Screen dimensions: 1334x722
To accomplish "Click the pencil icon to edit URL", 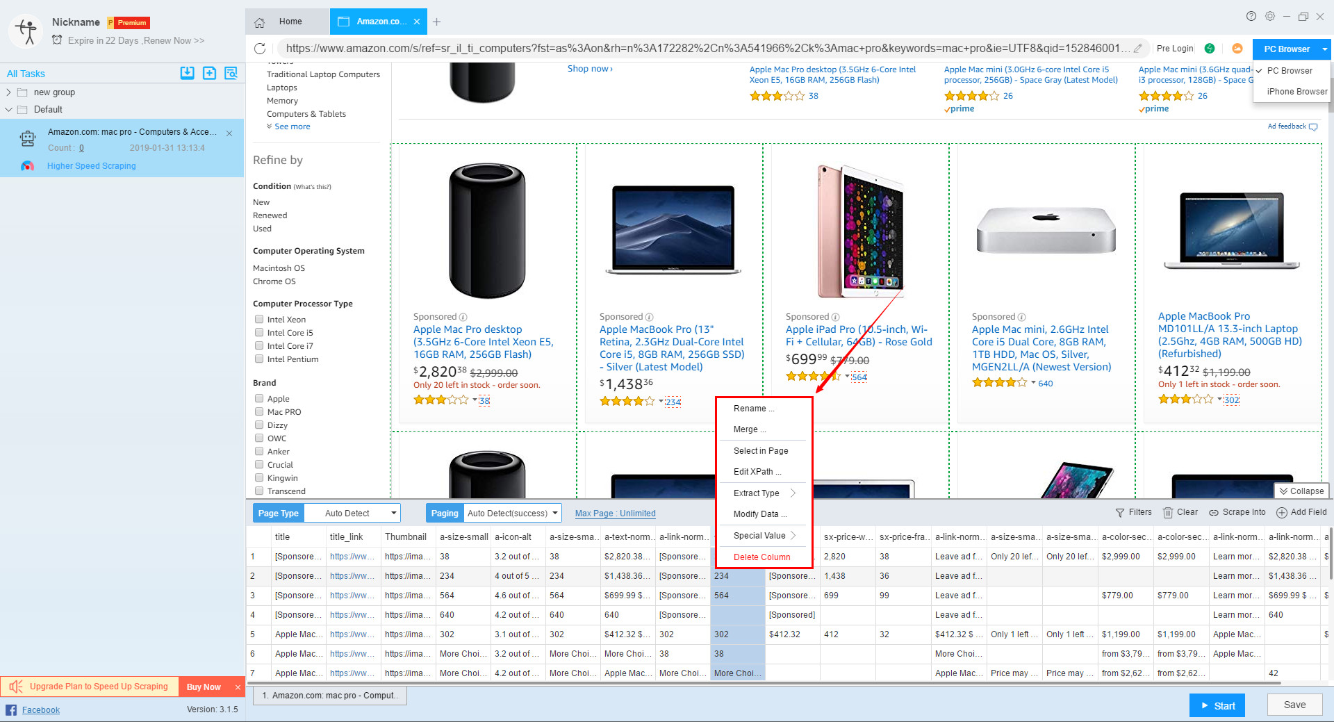I will click(1138, 49).
